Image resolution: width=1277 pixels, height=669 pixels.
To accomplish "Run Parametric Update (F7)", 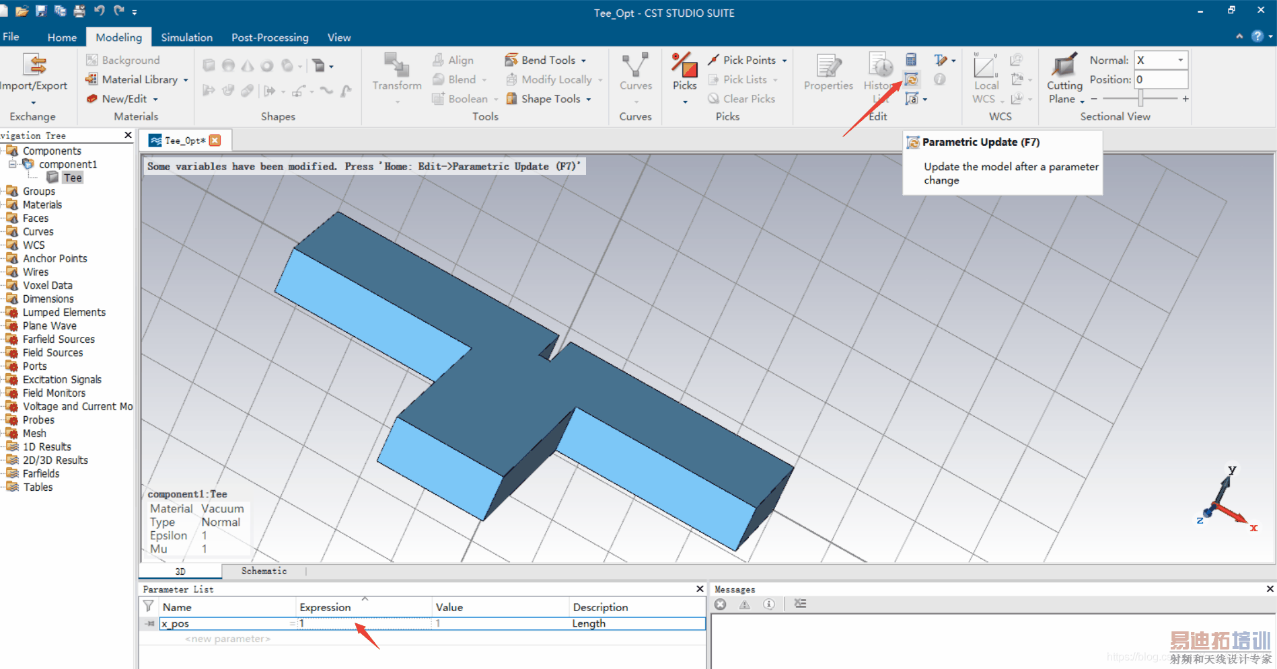I will (912, 79).
